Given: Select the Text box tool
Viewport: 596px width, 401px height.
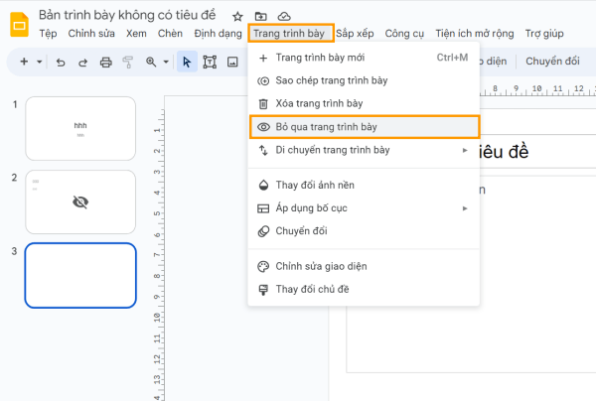Looking at the screenshot, I should coord(210,62).
